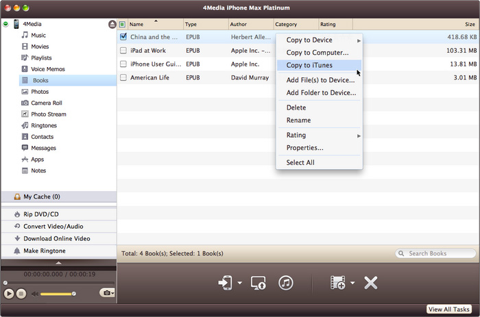Open the Download Online Video section
This screenshot has width=480, height=317.
click(x=56, y=238)
